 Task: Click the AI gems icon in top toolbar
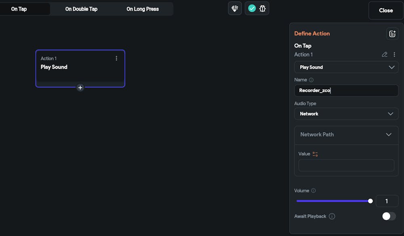click(x=235, y=8)
